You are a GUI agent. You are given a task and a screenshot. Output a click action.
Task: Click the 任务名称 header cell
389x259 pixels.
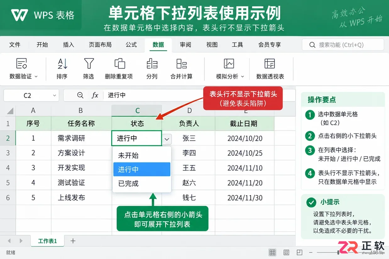click(81, 124)
